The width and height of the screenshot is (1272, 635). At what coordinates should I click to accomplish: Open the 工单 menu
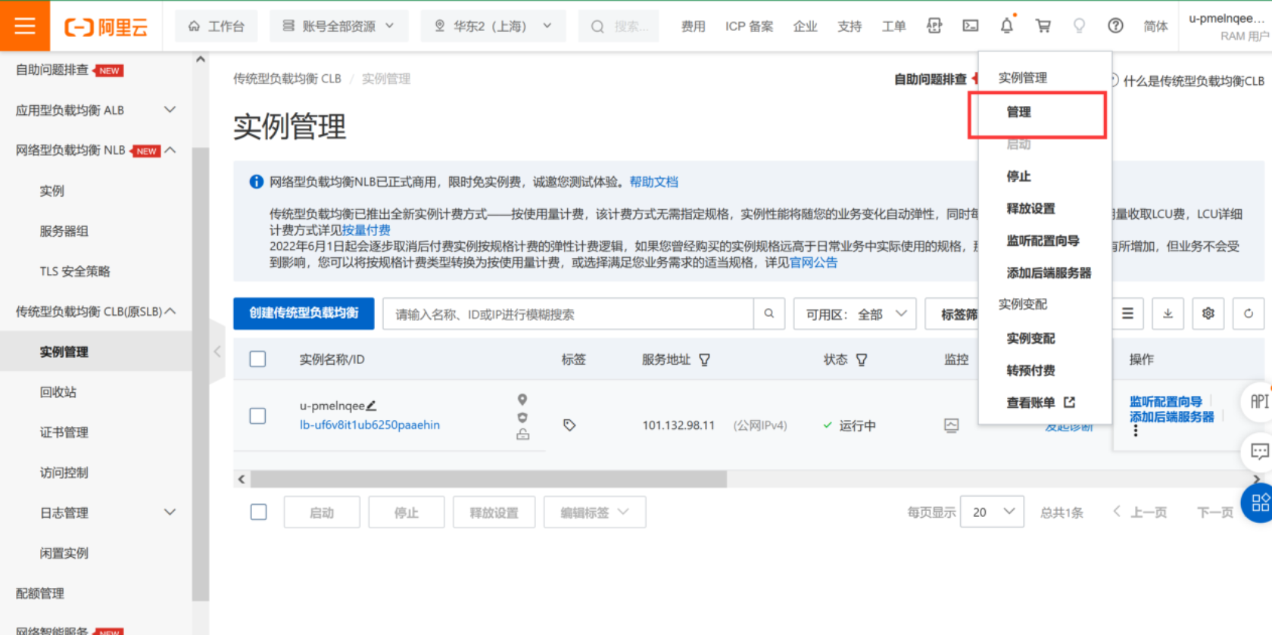pyautogui.click(x=893, y=26)
